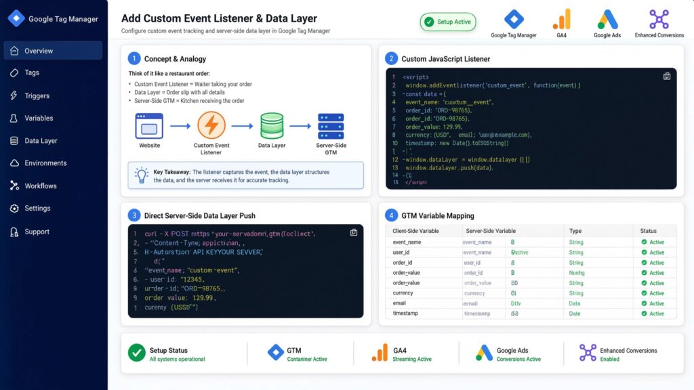This screenshot has height=390, width=694.
Task: Click the Custom Event Listener lightning icon
Action: point(211,125)
